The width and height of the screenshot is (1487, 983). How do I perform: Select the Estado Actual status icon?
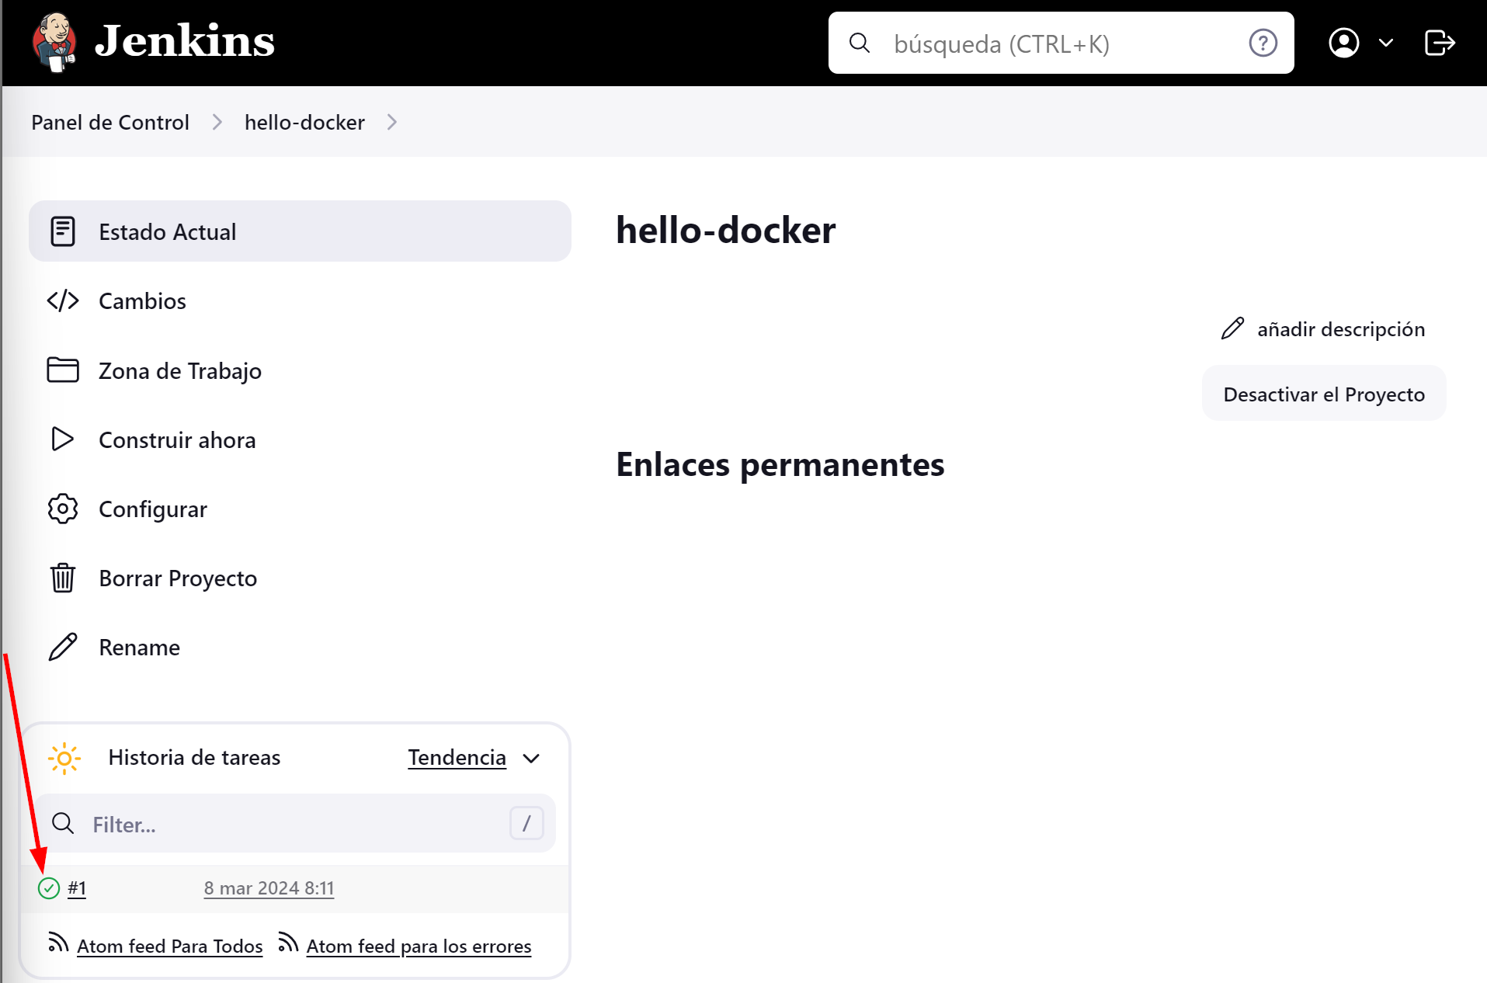pos(62,231)
